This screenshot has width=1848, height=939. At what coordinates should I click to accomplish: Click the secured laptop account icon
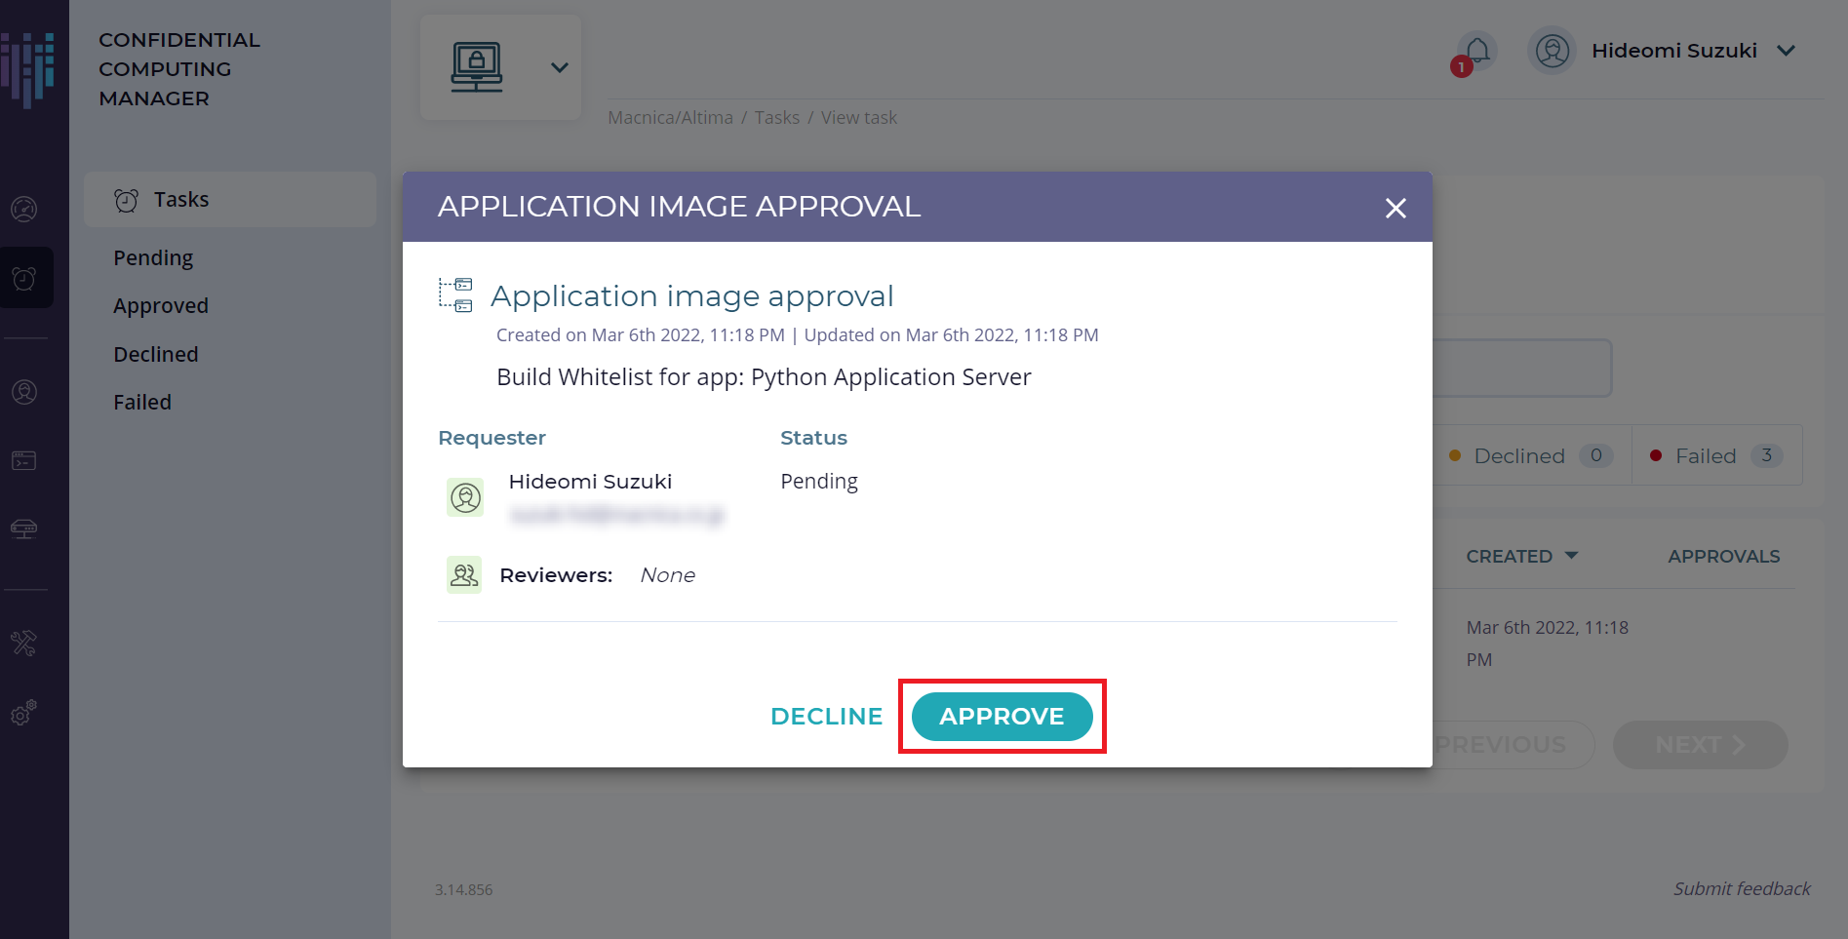[477, 67]
